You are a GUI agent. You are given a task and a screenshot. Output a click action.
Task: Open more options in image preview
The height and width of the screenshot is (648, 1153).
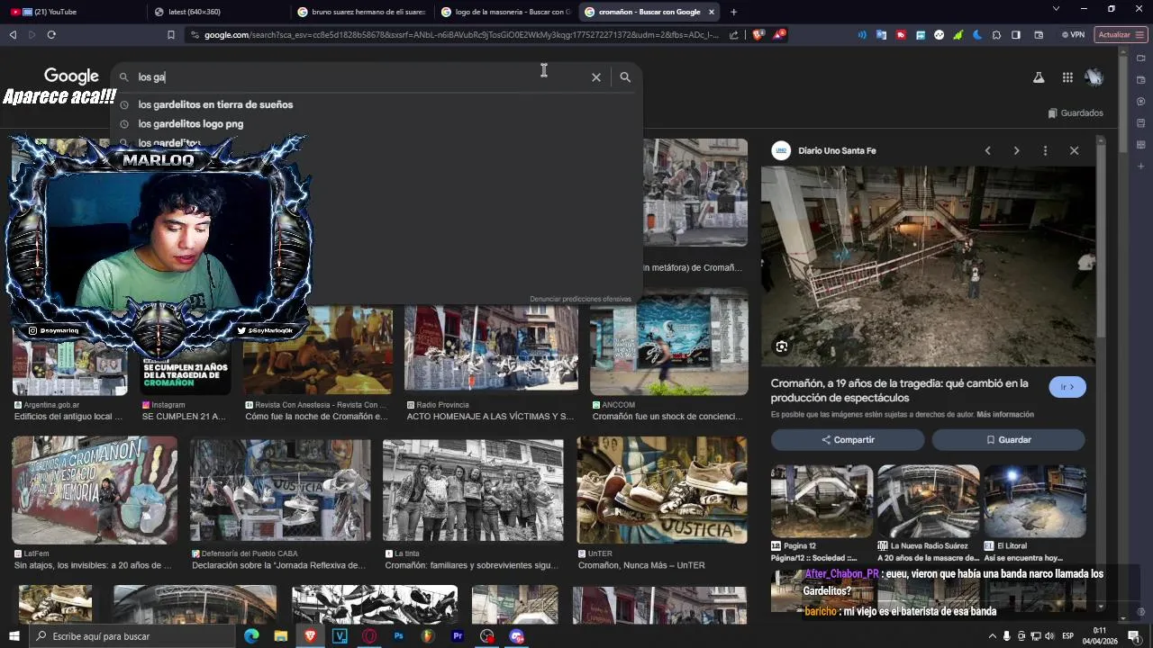[1045, 151]
